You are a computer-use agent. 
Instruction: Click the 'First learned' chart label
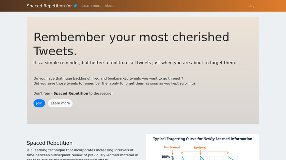point(171,147)
